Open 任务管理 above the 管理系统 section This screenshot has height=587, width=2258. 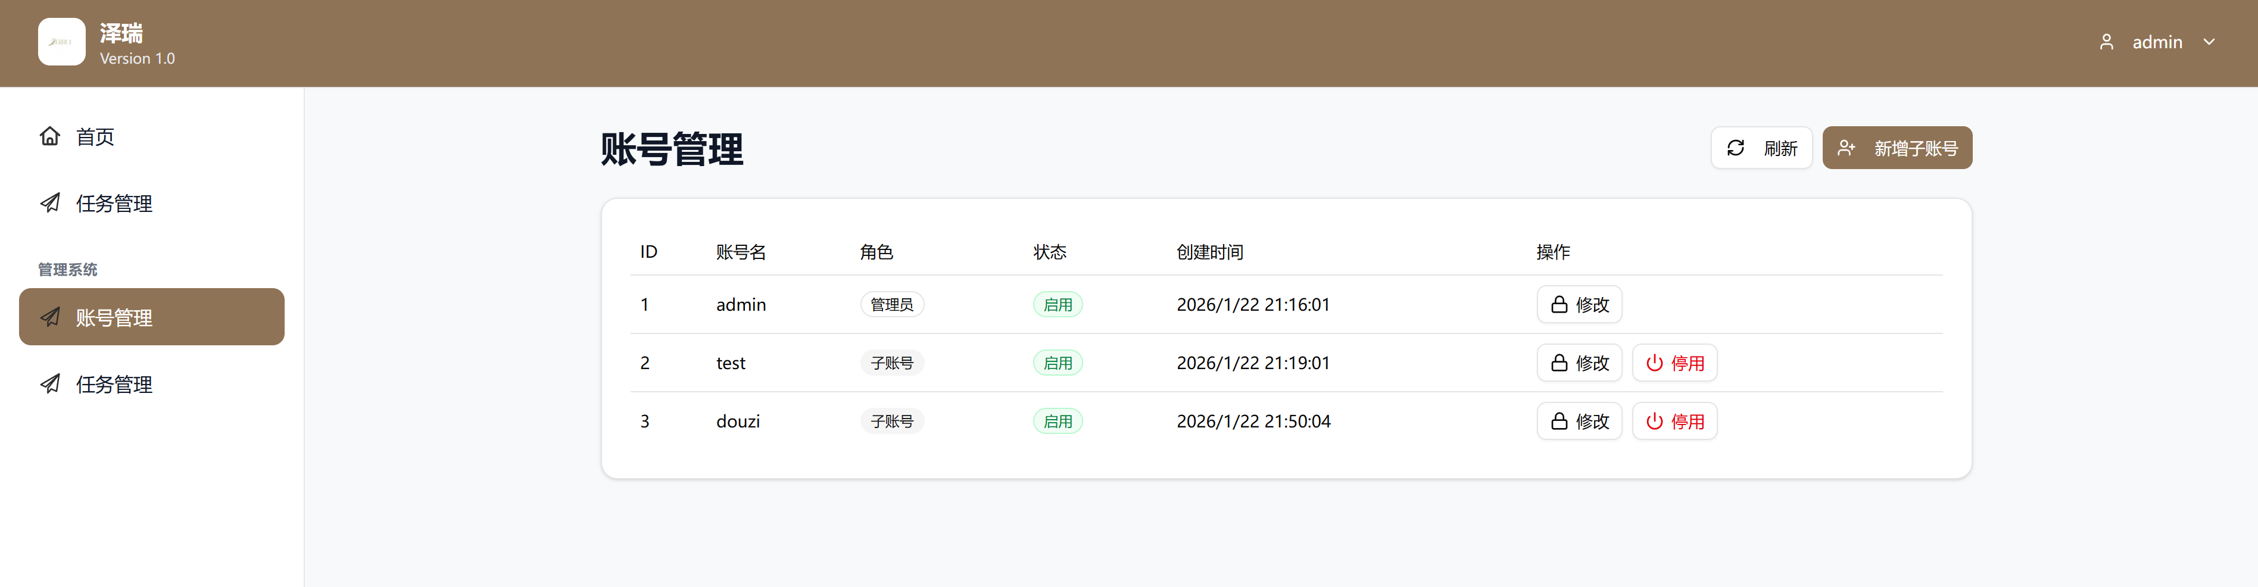tap(114, 203)
